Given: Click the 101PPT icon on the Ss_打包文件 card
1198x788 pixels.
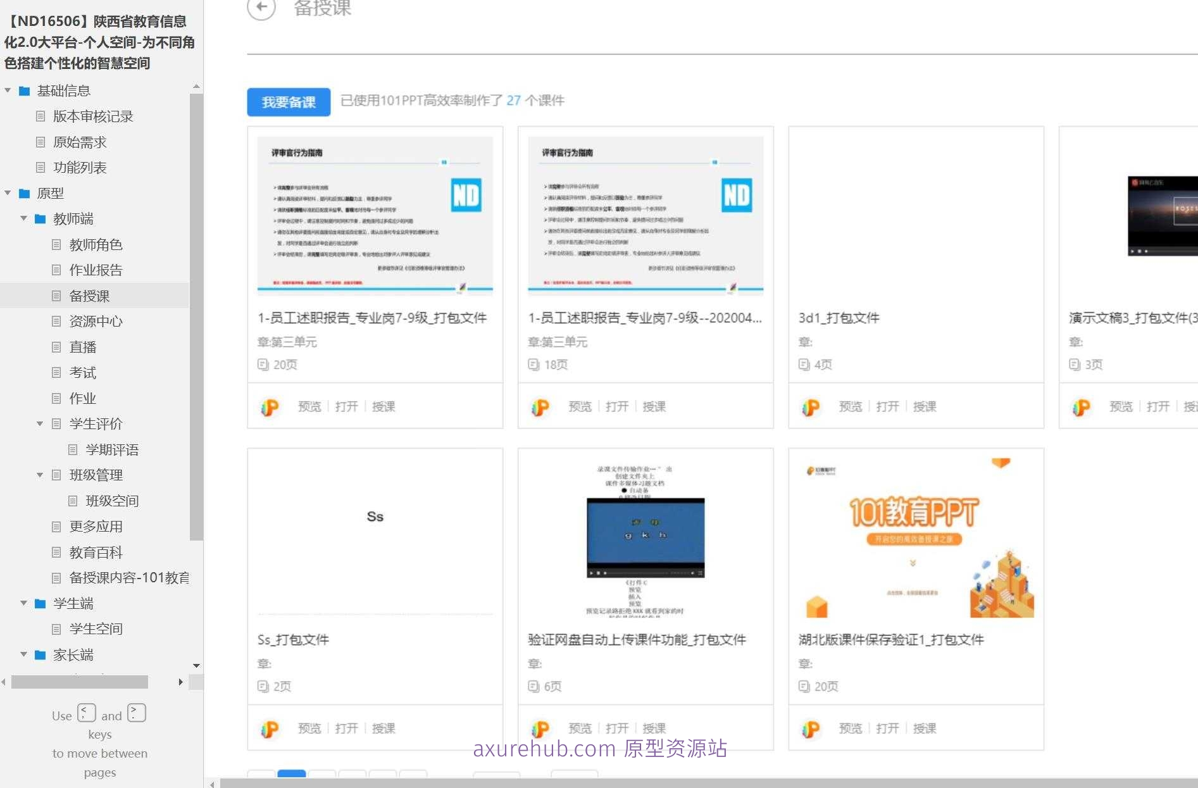Looking at the screenshot, I should (x=269, y=728).
